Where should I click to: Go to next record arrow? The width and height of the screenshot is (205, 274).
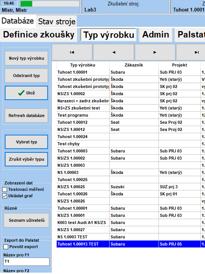155,52
